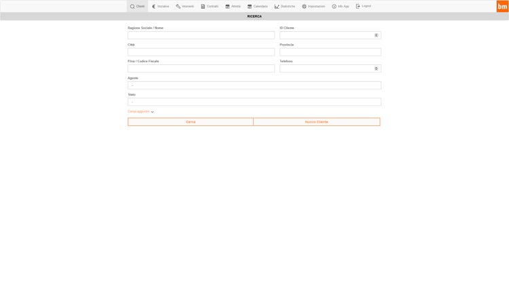The image size is (509, 286).
Task: Open the Iniziative menu label
Action: click(164, 7)
